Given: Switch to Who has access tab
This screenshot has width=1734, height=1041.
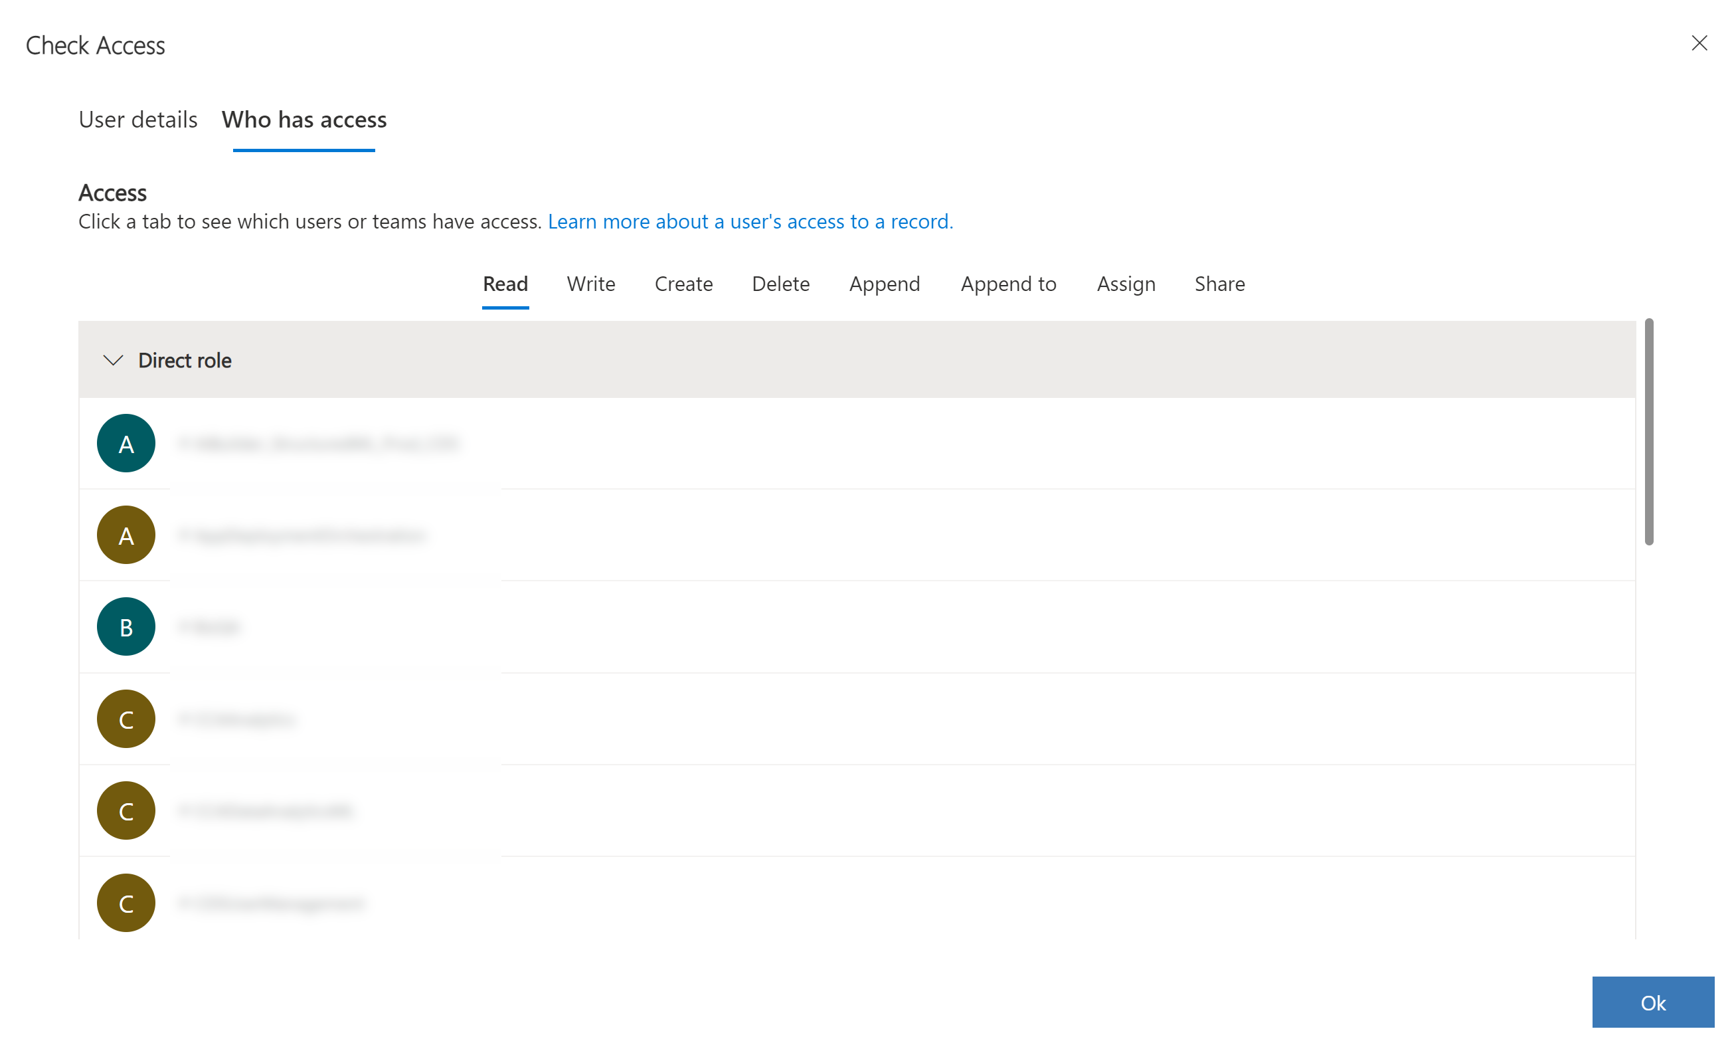Looking at the screenshot, I should [x=303, y=119].
